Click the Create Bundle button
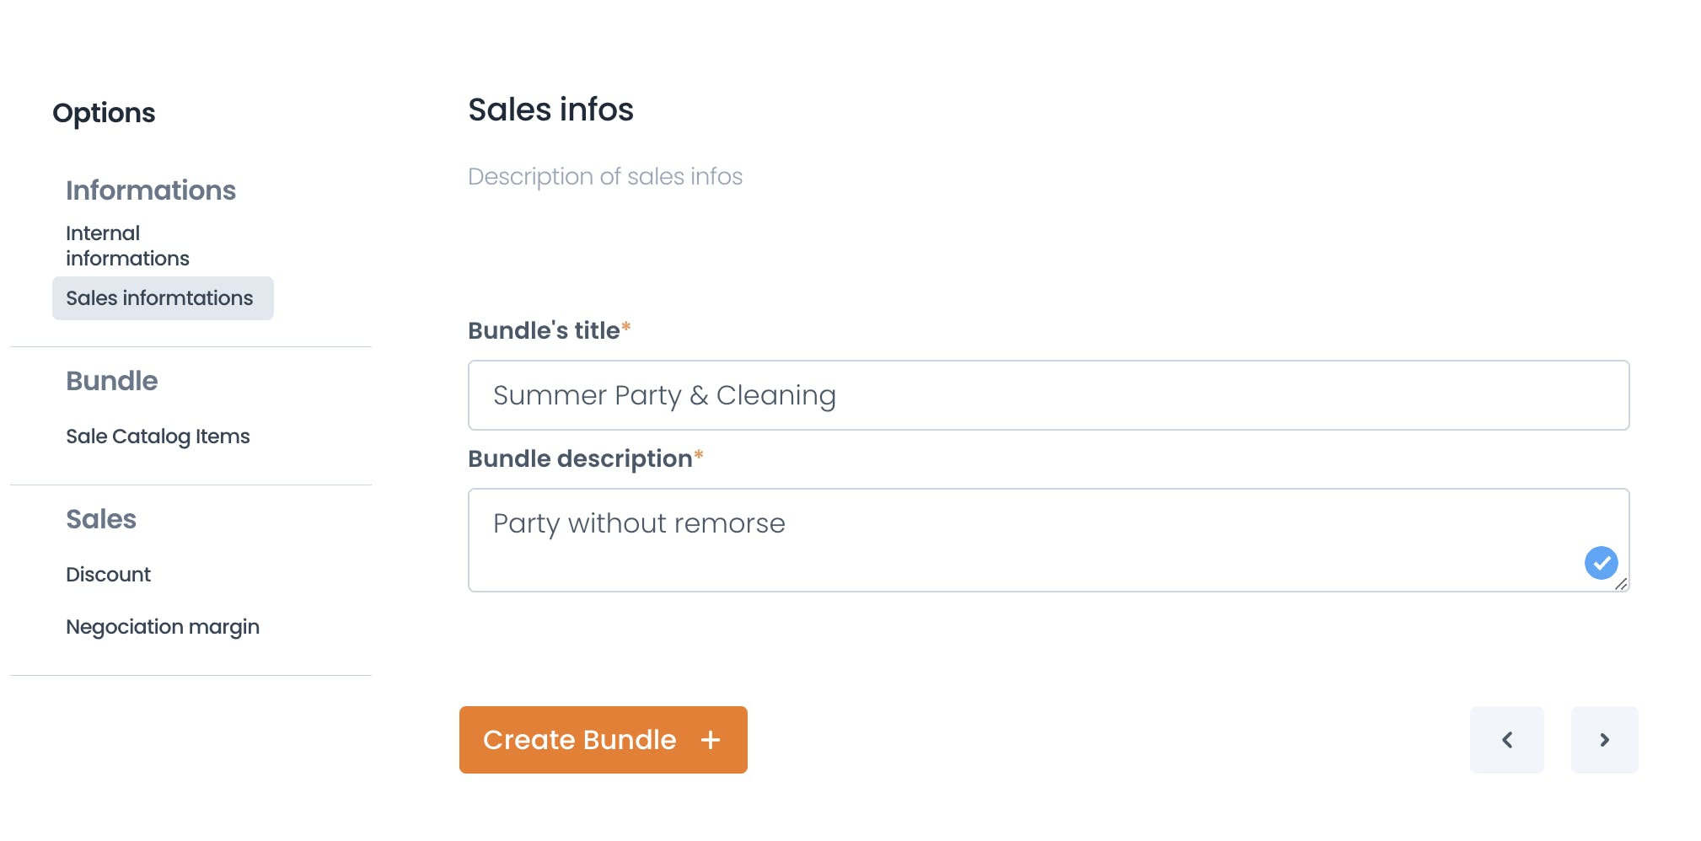The image size is (1701, 841). tap(604, 740)
